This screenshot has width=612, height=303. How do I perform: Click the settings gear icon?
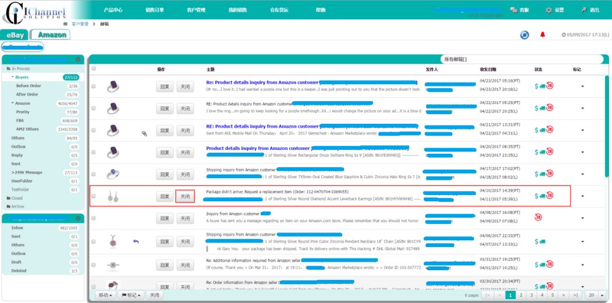[549, 10]
